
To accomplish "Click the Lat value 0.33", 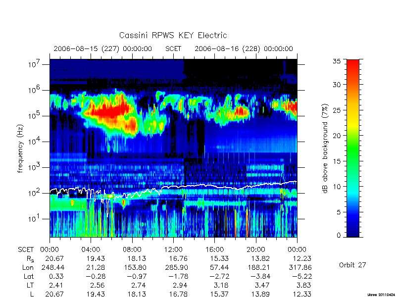I will tap(56, 276).
